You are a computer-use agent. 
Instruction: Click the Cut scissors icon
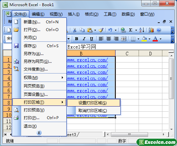tap(75, 30)
